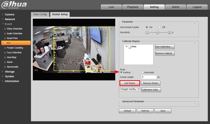The height and width of the screenshot is (124, 210).
Task: Set Anti-Disturb Enable to On
Action: 147,27
